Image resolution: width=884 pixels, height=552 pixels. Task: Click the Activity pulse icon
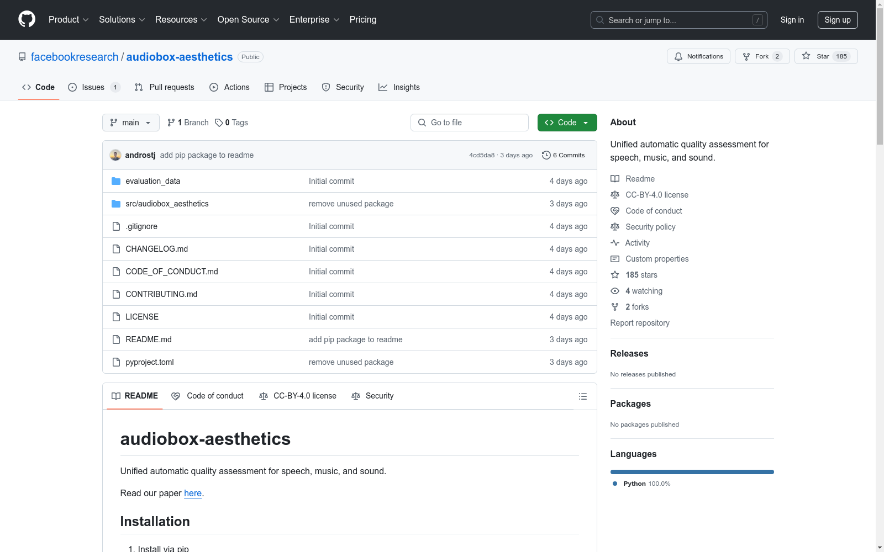click(615, 243)
